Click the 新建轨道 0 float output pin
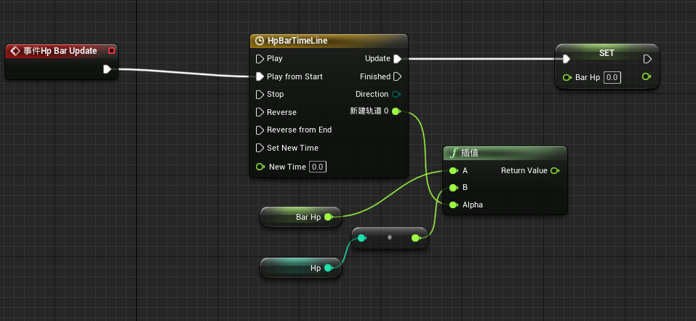 click(x=396, y=111)
